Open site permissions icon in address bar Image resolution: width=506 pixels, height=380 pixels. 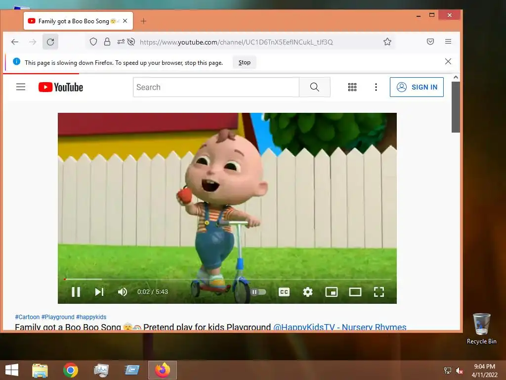[121, 42]
